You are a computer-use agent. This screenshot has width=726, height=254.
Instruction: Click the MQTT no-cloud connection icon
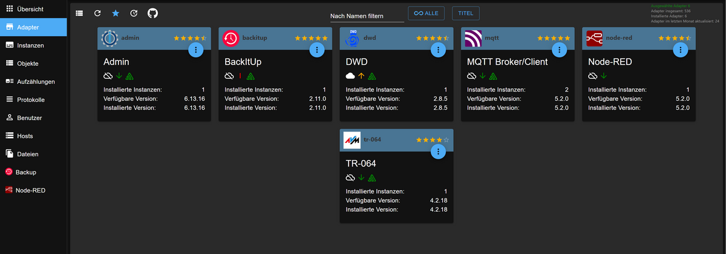[x=471, y=76]
